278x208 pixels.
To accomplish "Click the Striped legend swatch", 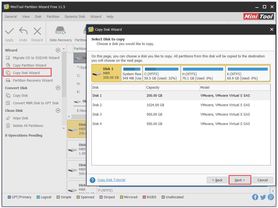I will point(101,197).
